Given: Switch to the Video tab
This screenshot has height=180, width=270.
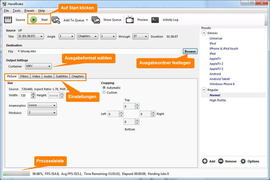Looking at the screenshot, I should coord(36,76).
